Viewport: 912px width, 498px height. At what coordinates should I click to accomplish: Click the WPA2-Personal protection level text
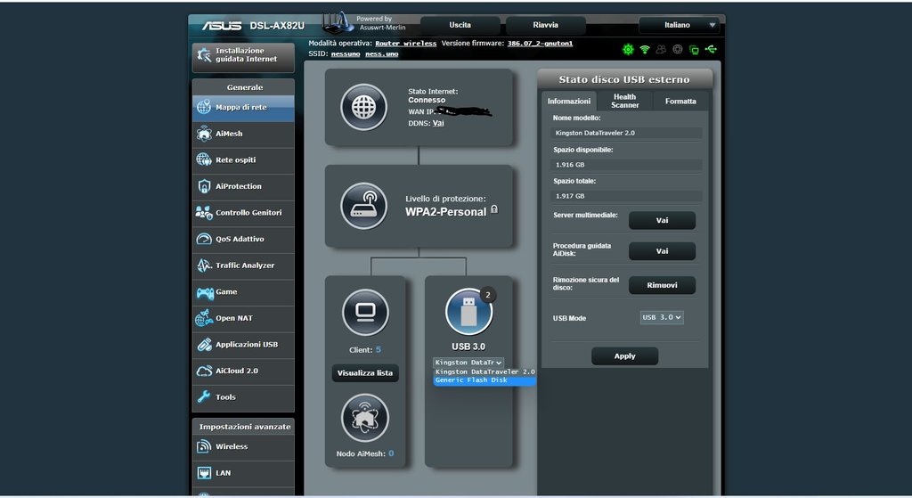tap(445, 212)
